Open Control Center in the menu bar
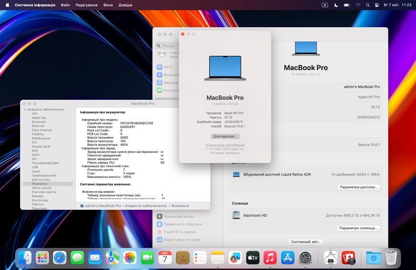Viewport: 416px width, 270px height. point(377,5)
